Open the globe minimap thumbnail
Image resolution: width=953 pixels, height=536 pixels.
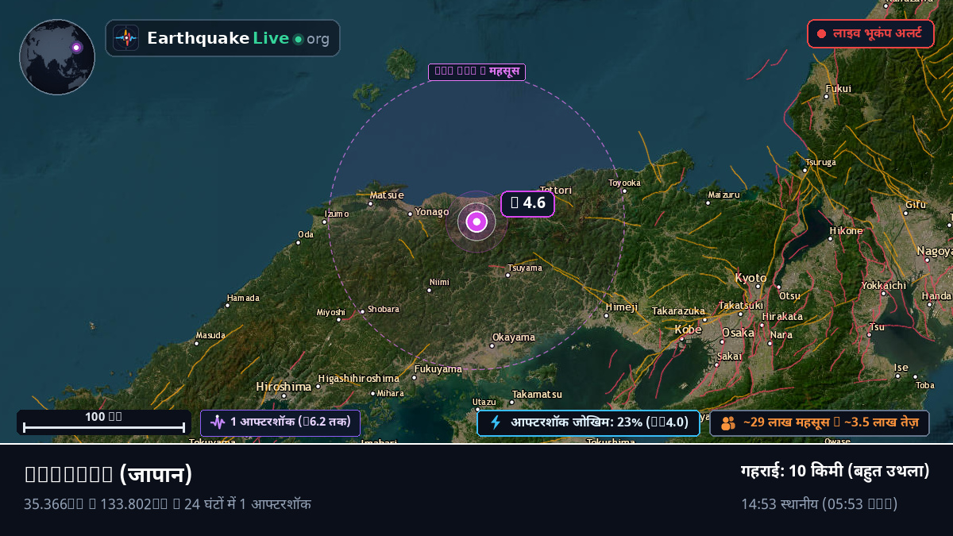[x=57, y=57]
